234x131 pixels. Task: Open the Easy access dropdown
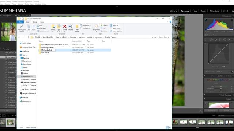pyautogui.click(x=86, y=28)
